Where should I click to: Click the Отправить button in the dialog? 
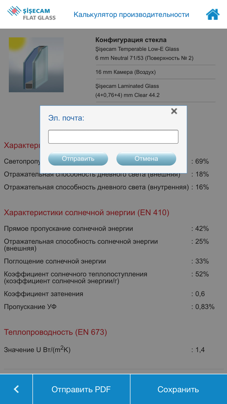coord(78,158)
